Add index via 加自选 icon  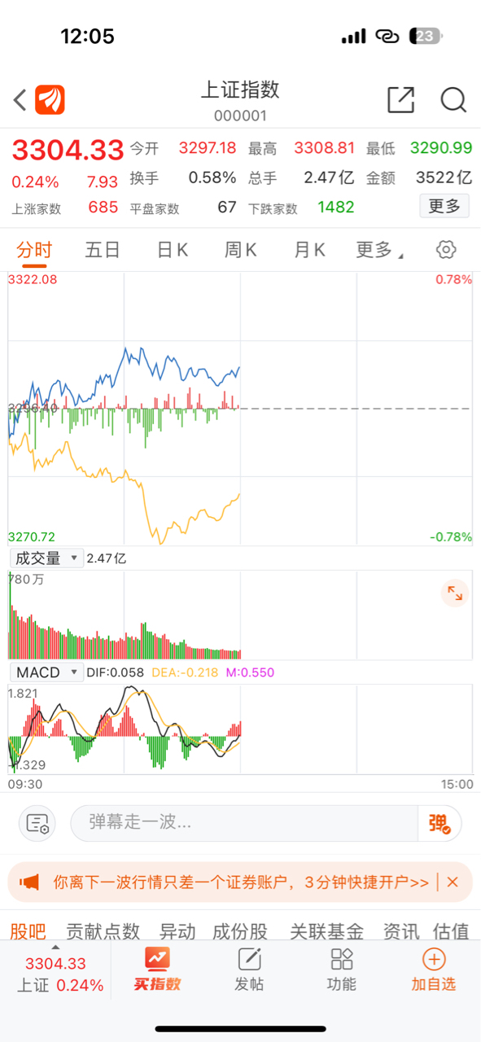pyautogui.click(x=433, y=970)
